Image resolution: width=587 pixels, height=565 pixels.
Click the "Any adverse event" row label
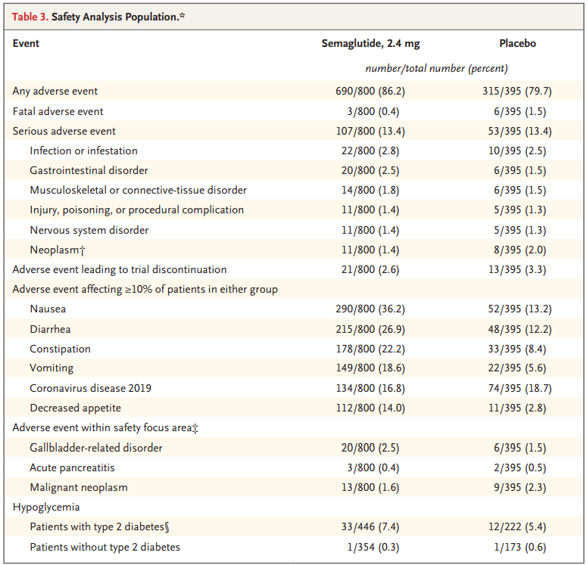pyautogui.click(x=55, y=91)
